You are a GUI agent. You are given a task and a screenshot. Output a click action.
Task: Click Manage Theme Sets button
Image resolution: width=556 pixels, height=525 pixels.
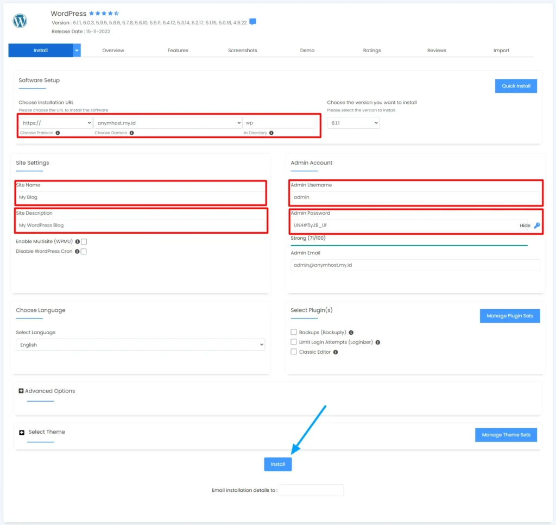[x=506, y=435]
